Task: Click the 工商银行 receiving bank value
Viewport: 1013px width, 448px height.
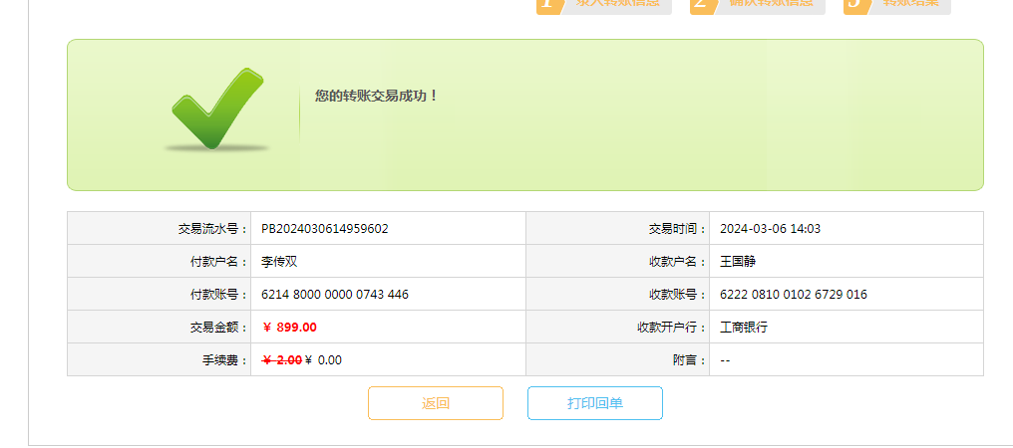Action: (744, 328)
